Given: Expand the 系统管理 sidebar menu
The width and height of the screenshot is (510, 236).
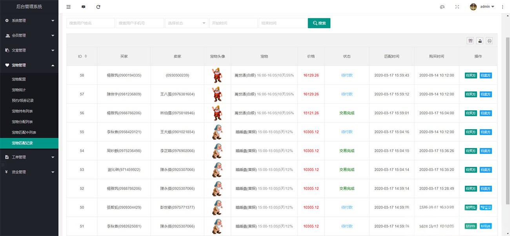Looking at the screenshot, I should [x=29, y=20].
